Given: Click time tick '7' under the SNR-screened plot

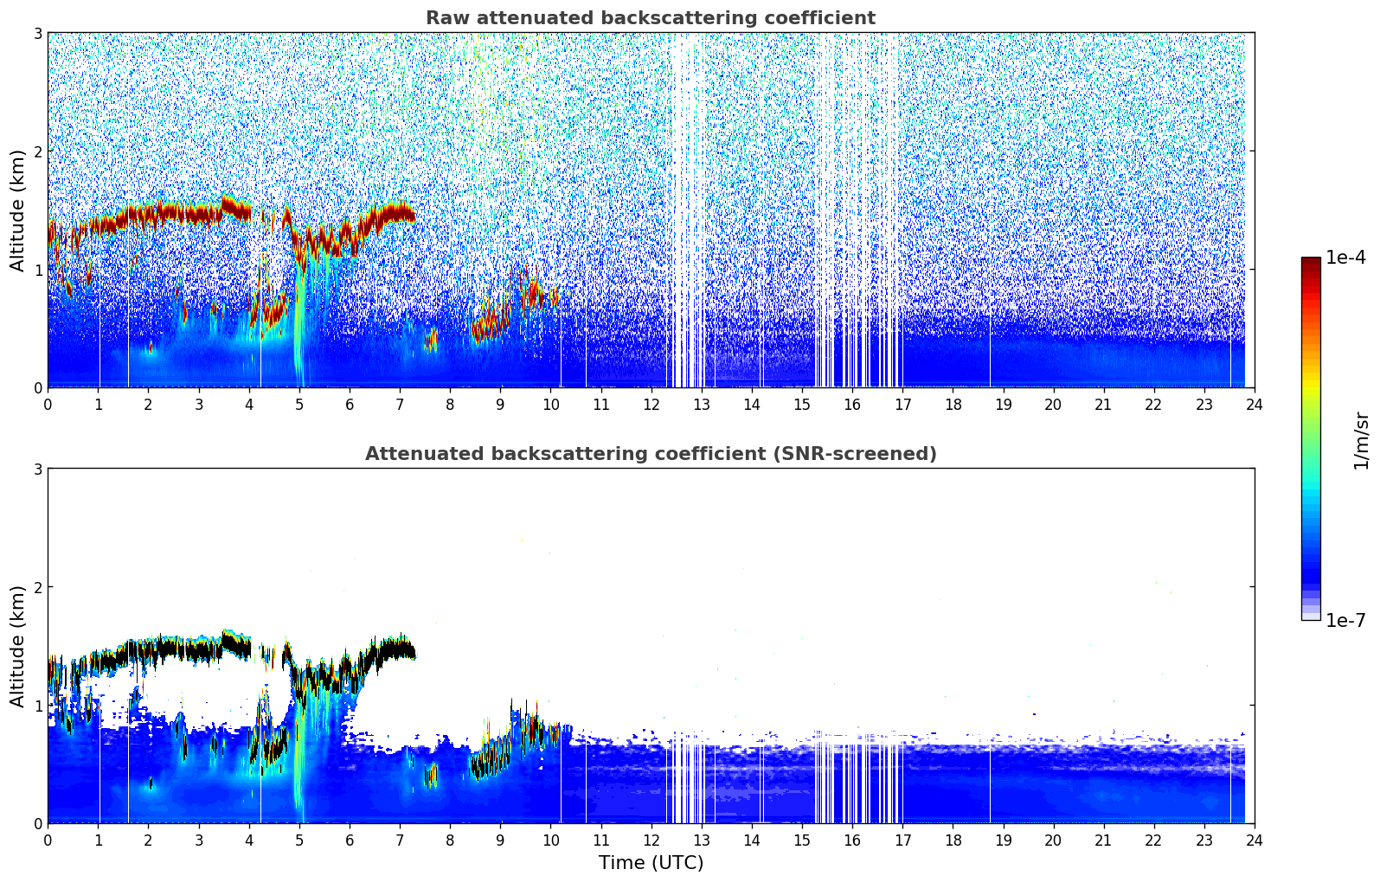Looking at the screenshot, I should 400,840.
